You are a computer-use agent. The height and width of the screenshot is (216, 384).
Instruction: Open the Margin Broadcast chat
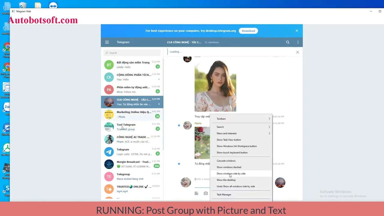[x=132, y=164]
